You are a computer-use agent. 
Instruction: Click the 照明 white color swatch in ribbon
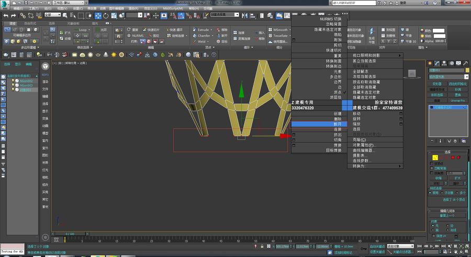(440, 36)
